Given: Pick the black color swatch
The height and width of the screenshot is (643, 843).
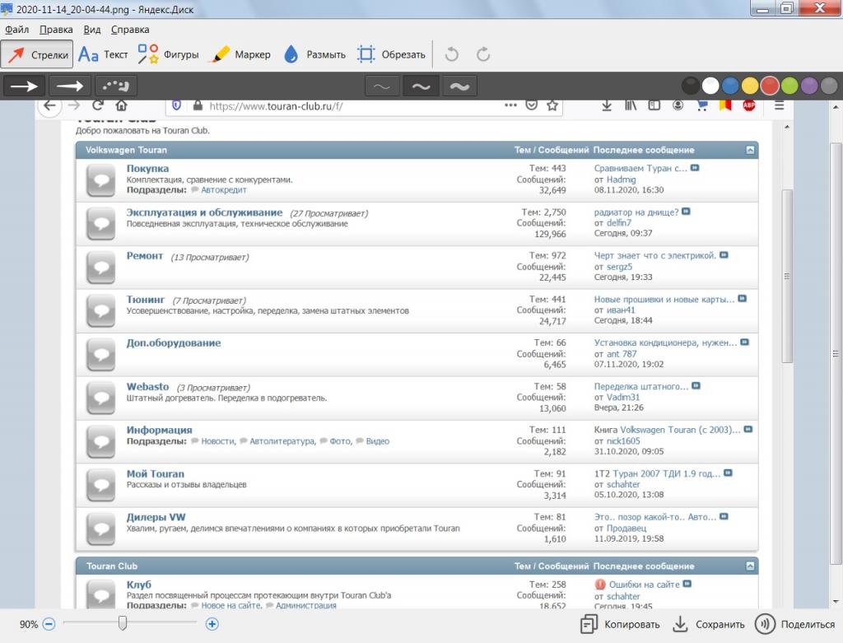Looking at the screenshot, I should tap(691, 86).
